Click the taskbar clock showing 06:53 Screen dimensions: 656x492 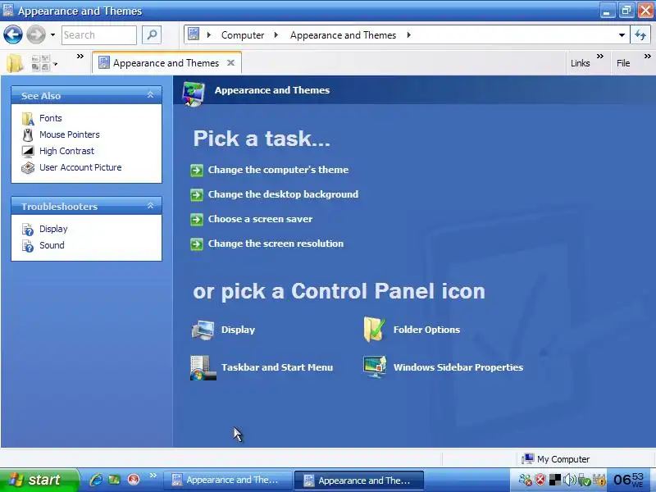tap(628, 480)
